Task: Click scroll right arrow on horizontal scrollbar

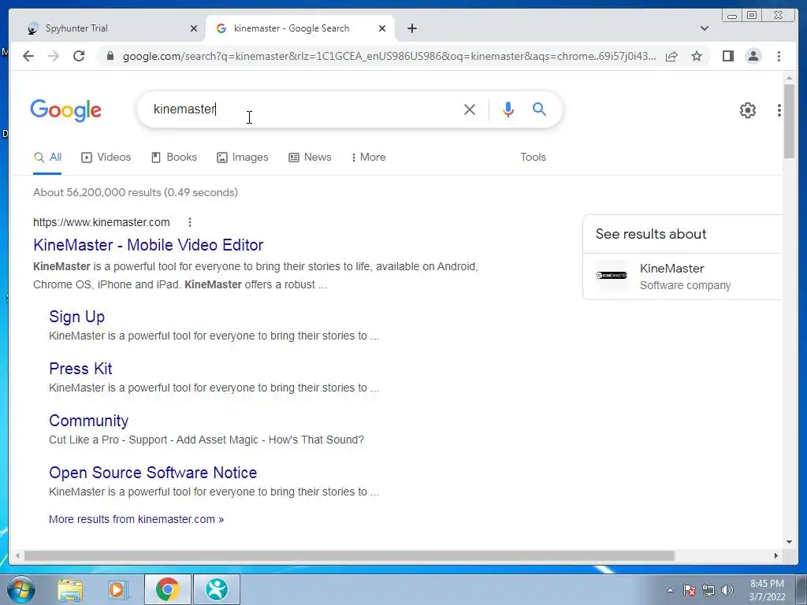Action: [x=776, y=556]
